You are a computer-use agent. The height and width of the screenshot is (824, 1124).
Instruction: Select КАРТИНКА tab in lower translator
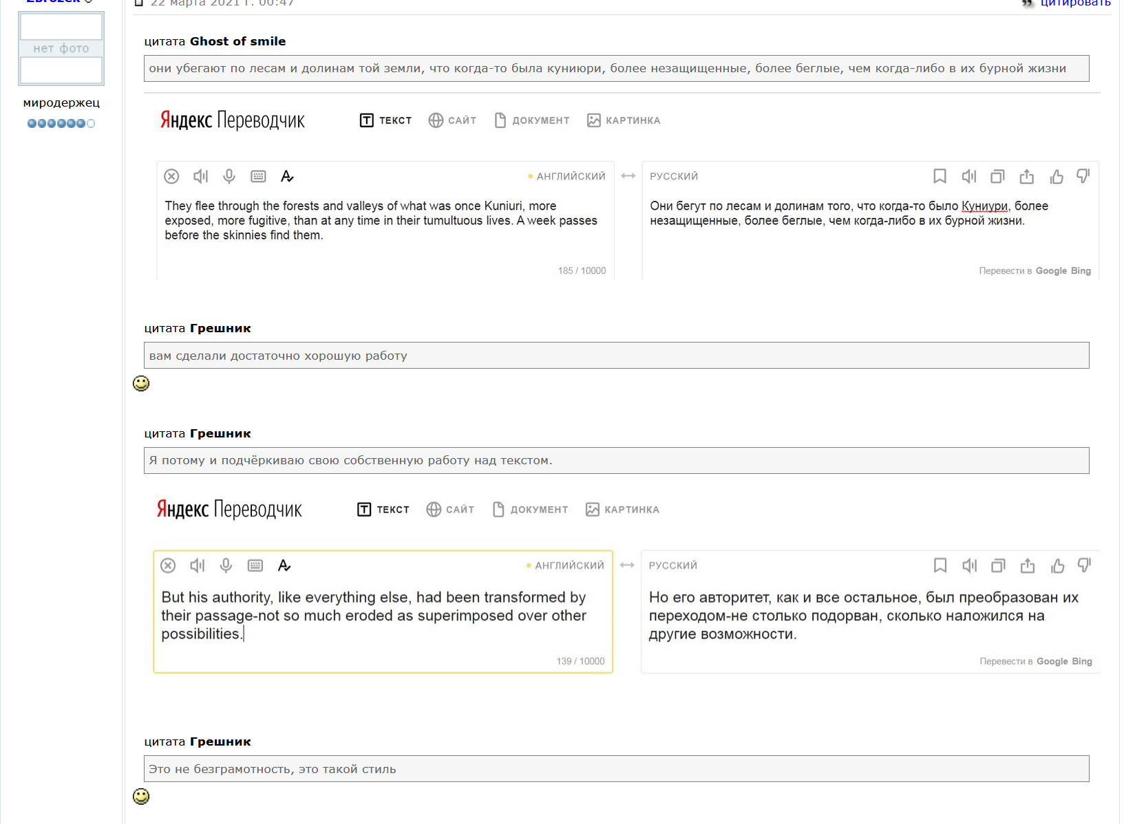click(x=622, y=510)
